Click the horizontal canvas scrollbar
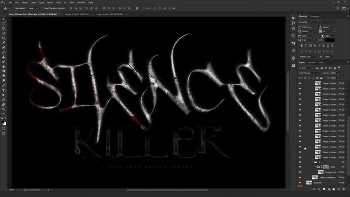350x197 pixels. (x=167, y=190)
